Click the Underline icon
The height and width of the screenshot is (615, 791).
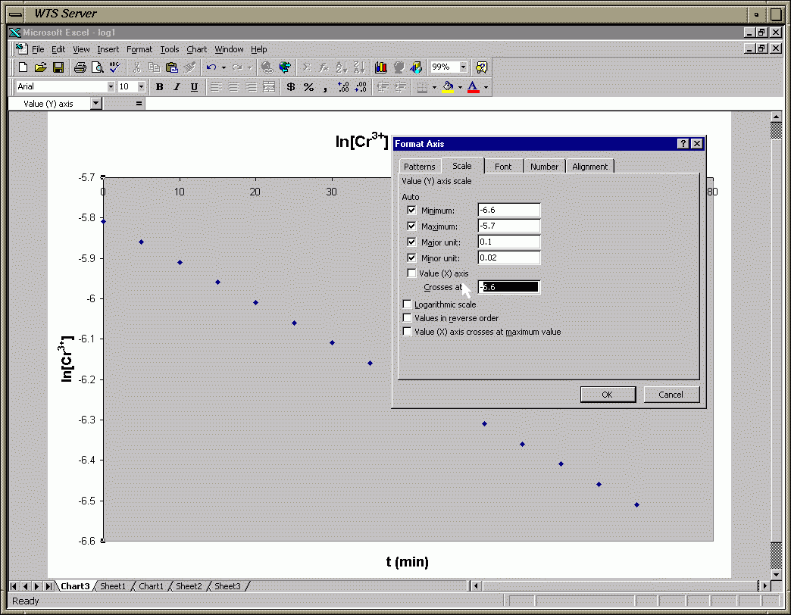(194, 87)
